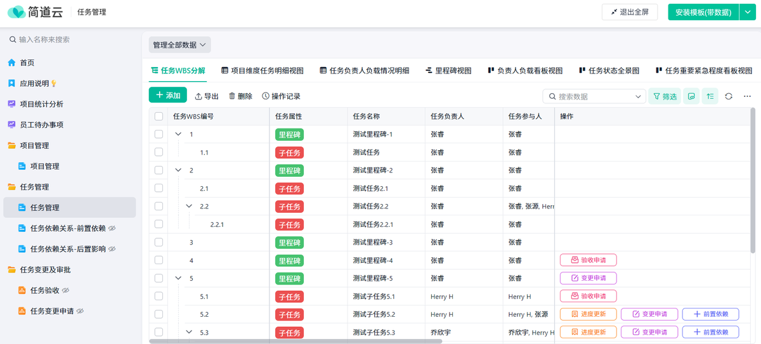Screen dimensions: 761x344
Task: Open the more options ellipsis menu
Action: (747, 96)
